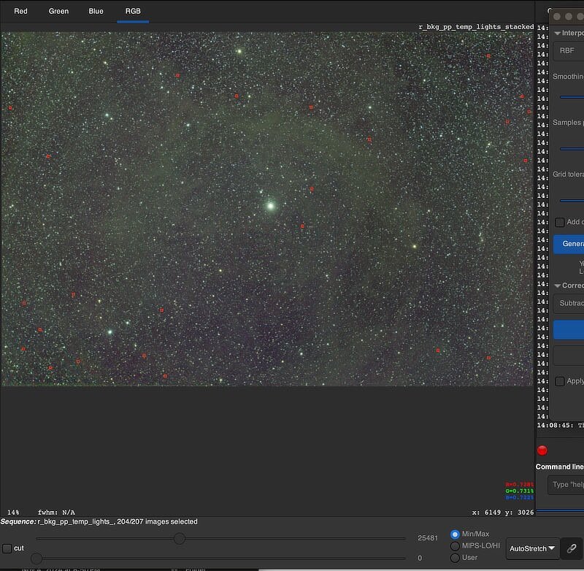Select the RGB tab

[133, 11]
